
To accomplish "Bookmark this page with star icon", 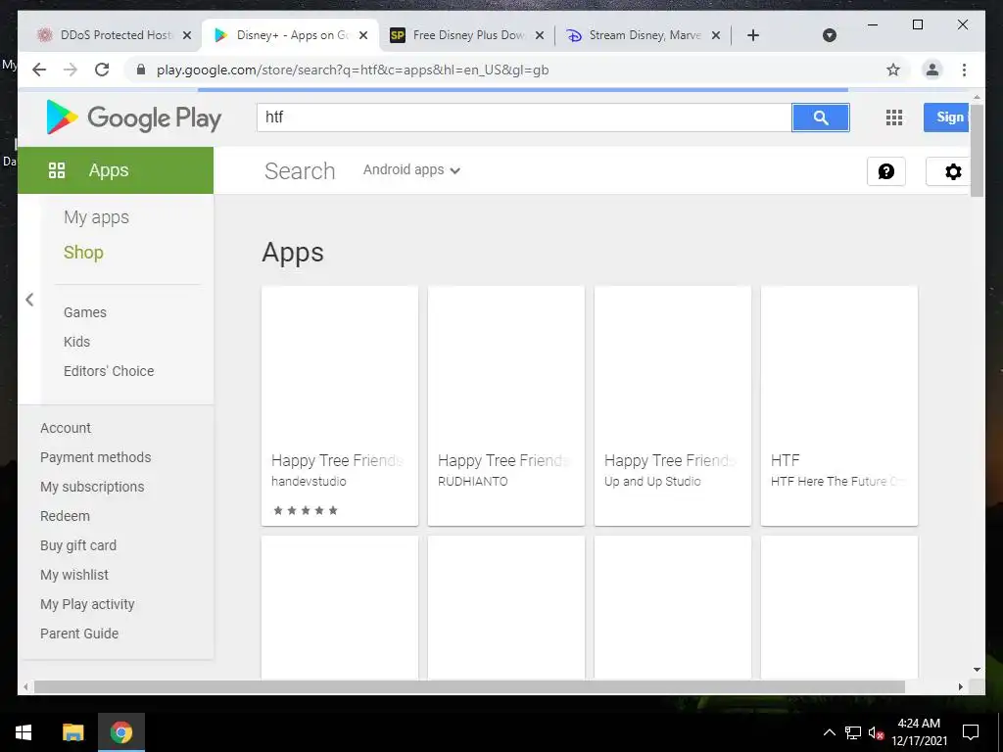I will pos(893,70).
